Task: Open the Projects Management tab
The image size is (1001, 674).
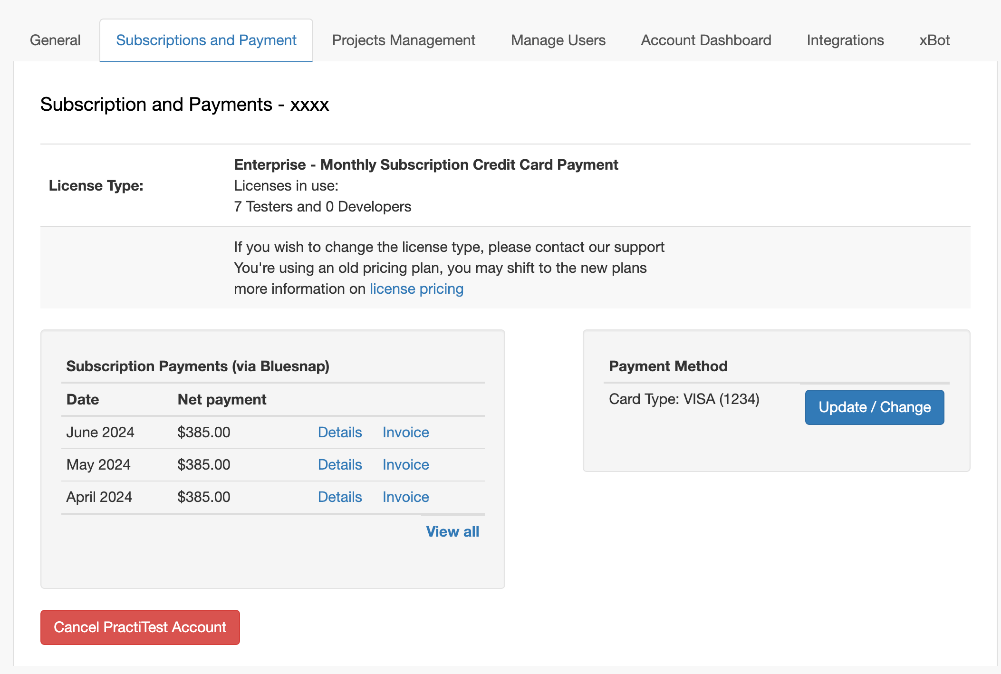Action: (x=404, y=40)
